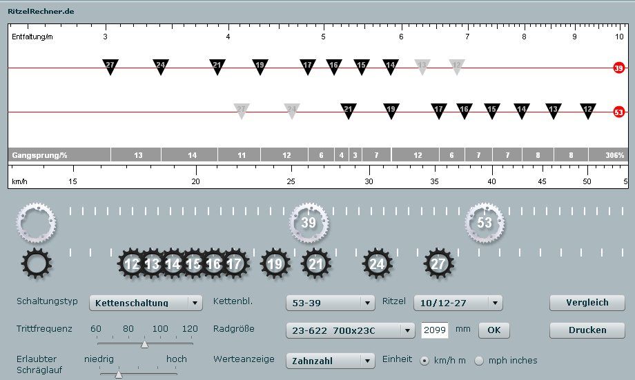Open the Werteanzeige Zahnzahl dropdown
Image resolution: width=635 pixels, height=380 pixels.
pos(330,360)
